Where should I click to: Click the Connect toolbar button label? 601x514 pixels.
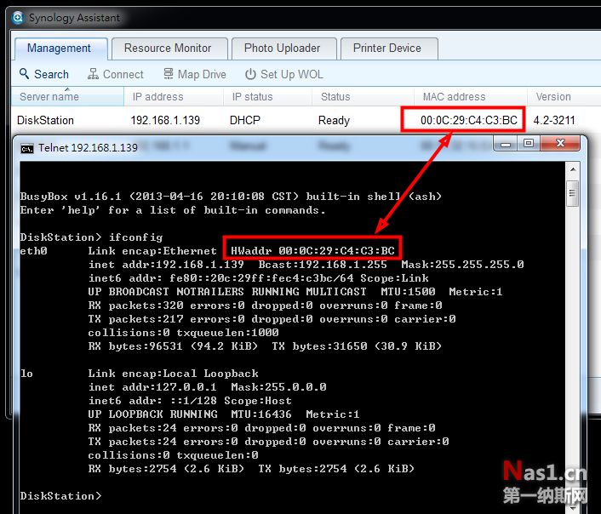(123, 74)
